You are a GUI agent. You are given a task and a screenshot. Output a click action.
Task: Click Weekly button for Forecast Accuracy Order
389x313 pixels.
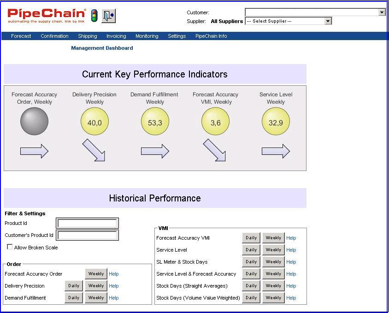pos(96,274)
